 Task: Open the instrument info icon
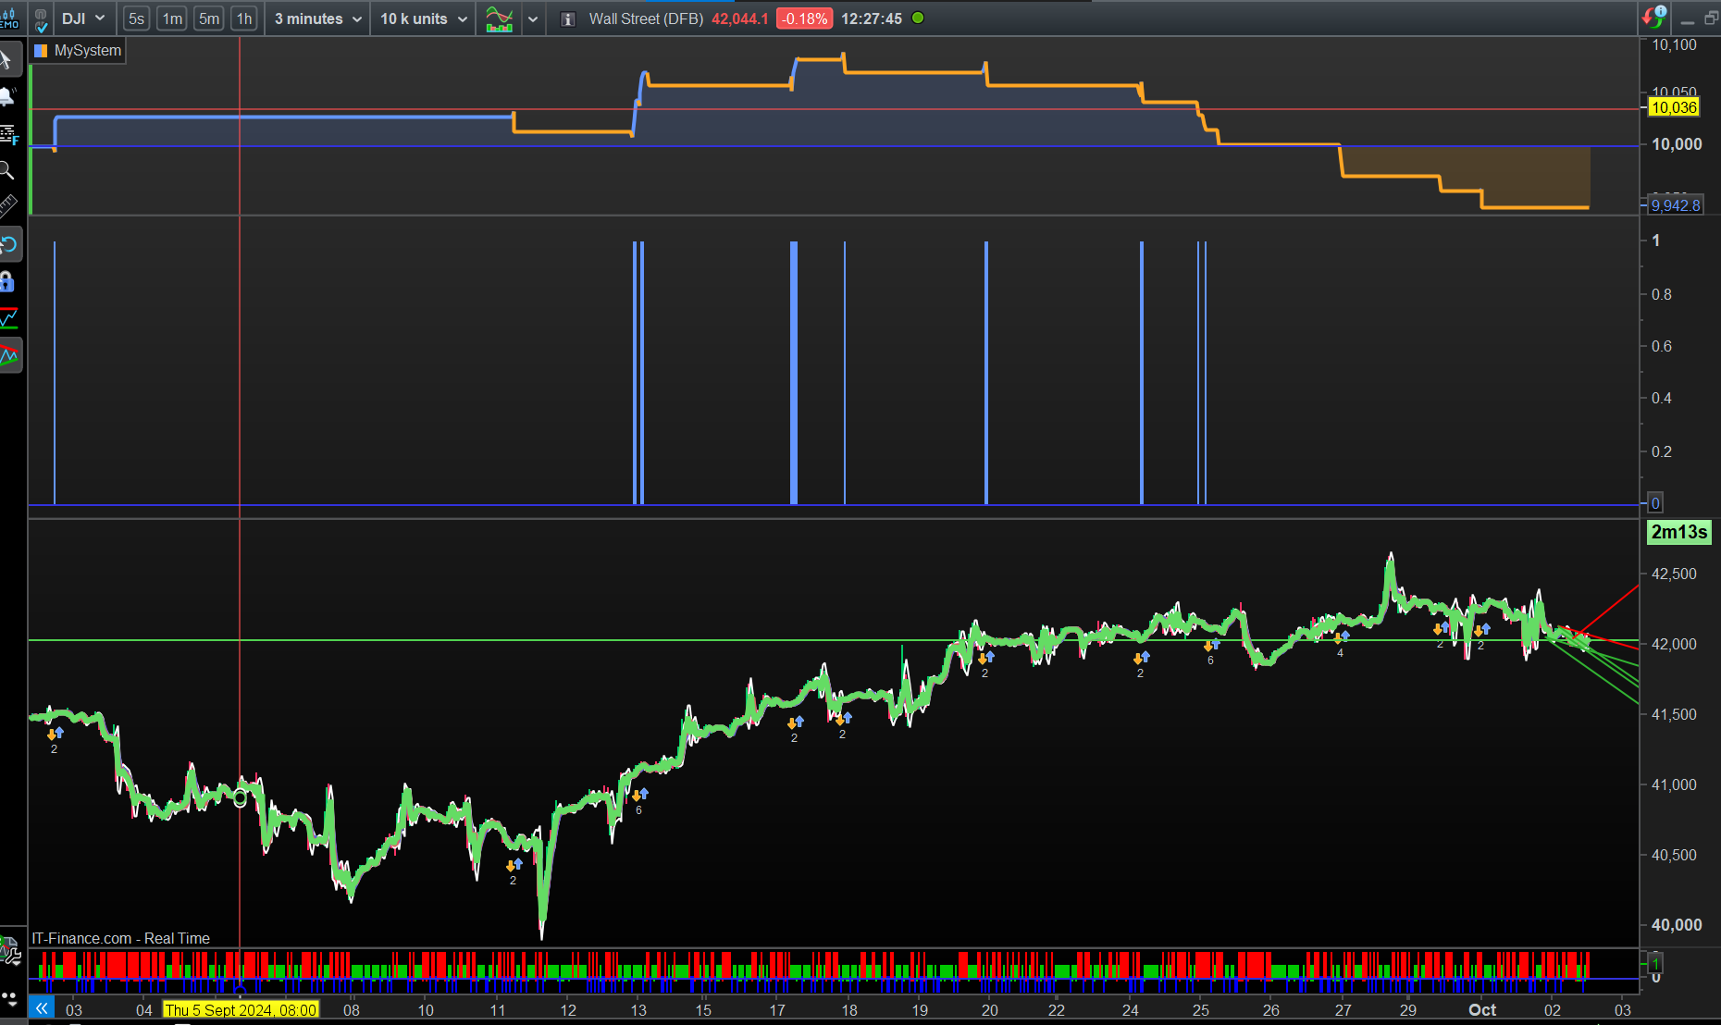click(x=568, y=19)
